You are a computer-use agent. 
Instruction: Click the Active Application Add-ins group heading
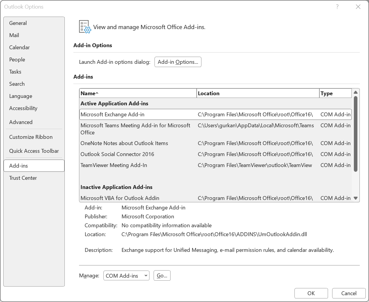(114, 104)
